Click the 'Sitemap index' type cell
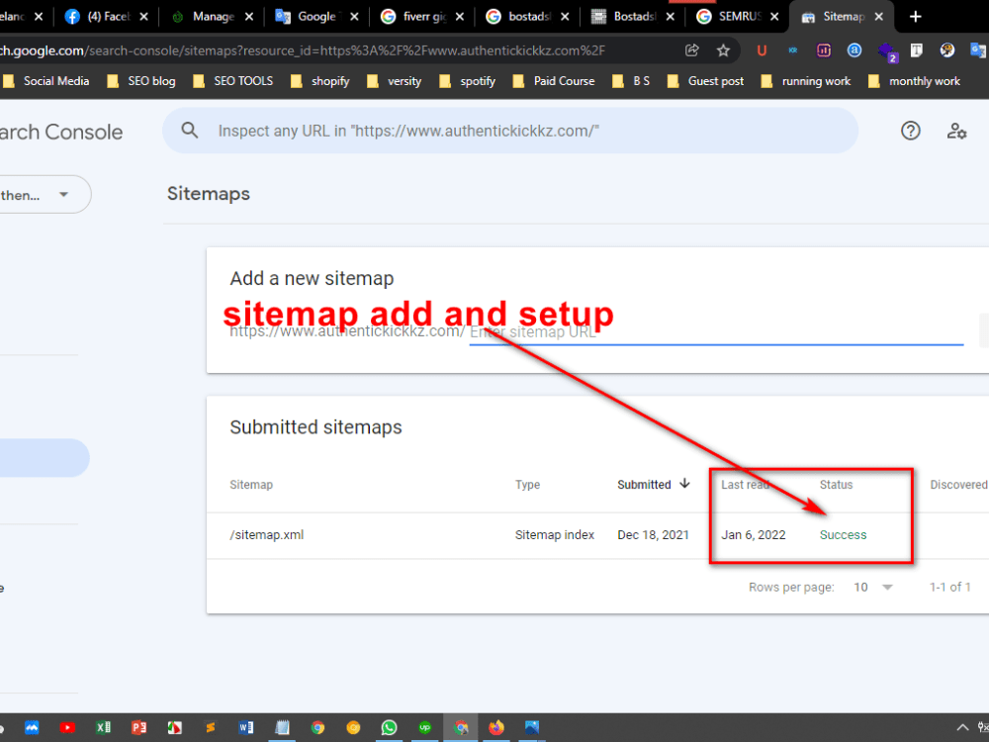Screen dimensions: 989x742 pos(555,535)
